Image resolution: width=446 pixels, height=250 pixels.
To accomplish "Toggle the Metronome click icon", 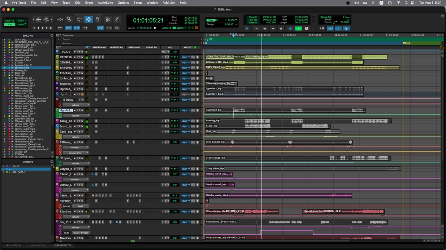I will (x=330, y=28).
